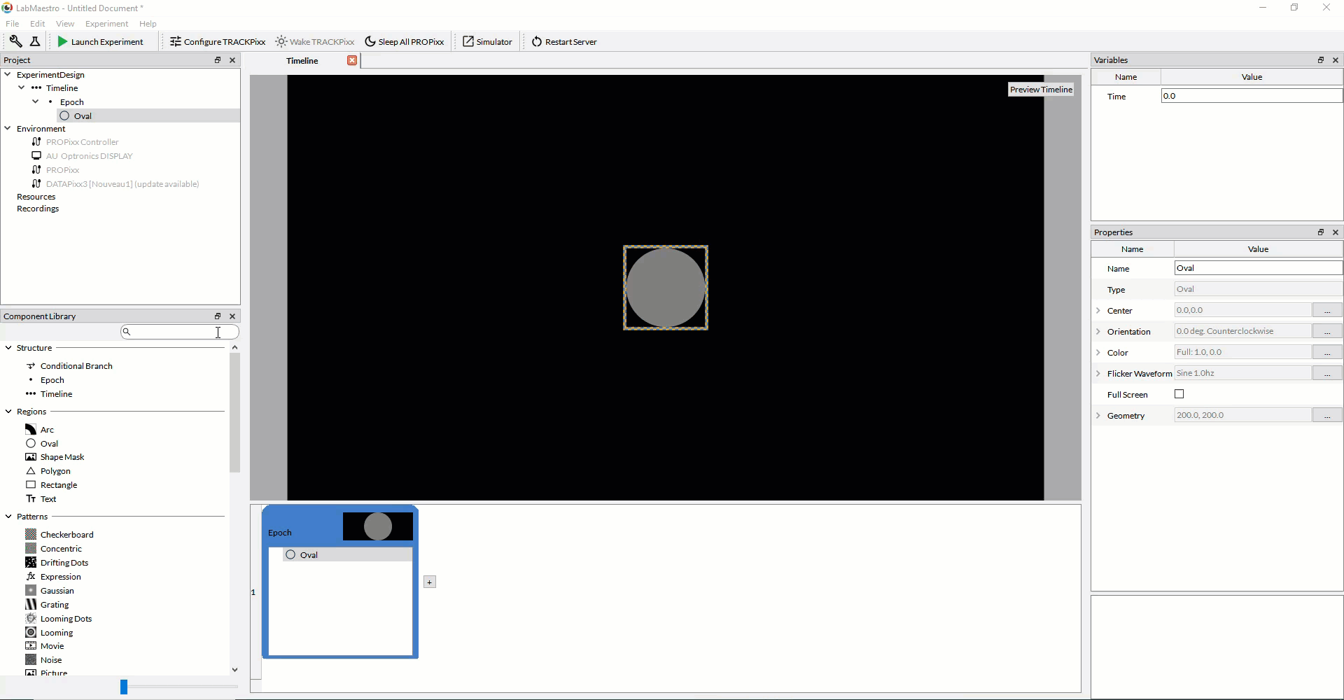Image resolution: width=1344 pixels, height=700 pixels.
Task: Collapse the Environment tree node
Action: [x=8, y=129]
